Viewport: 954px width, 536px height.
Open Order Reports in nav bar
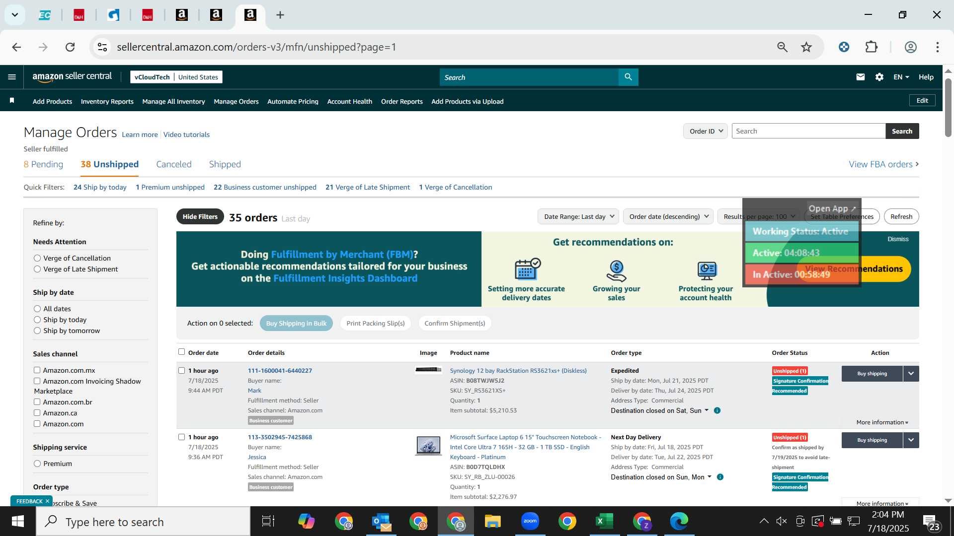(x=401, y=101)
